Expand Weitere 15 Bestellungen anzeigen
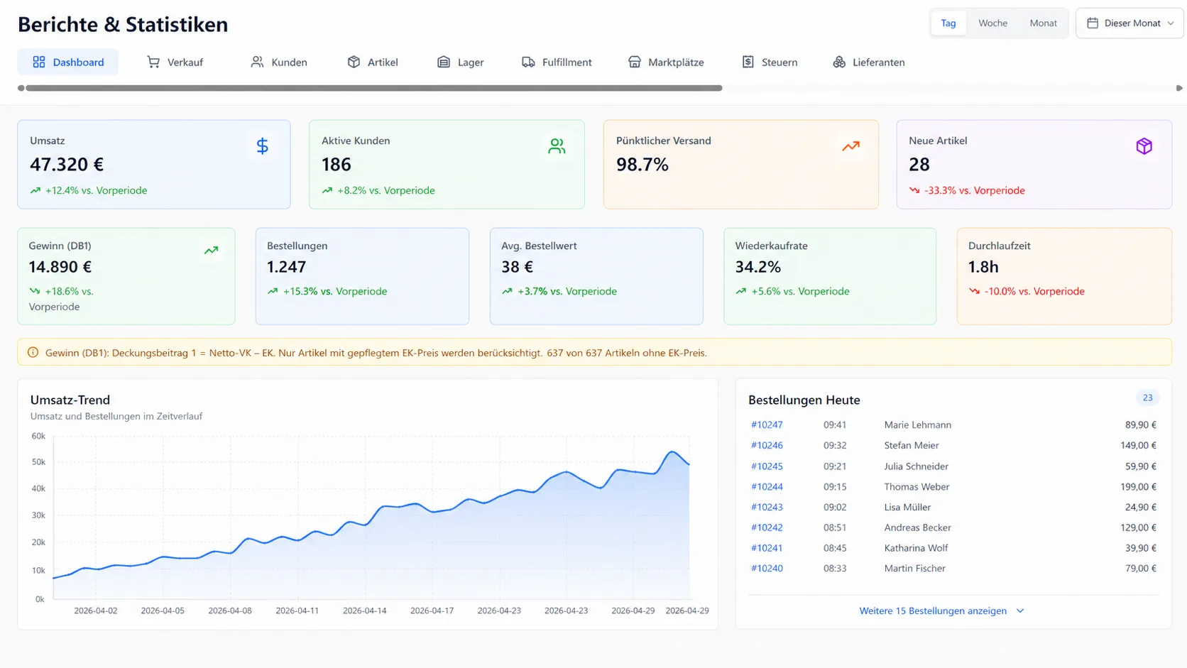This screenshot has width=1187, height=668. pyautogui.click(x=941, y=611)
